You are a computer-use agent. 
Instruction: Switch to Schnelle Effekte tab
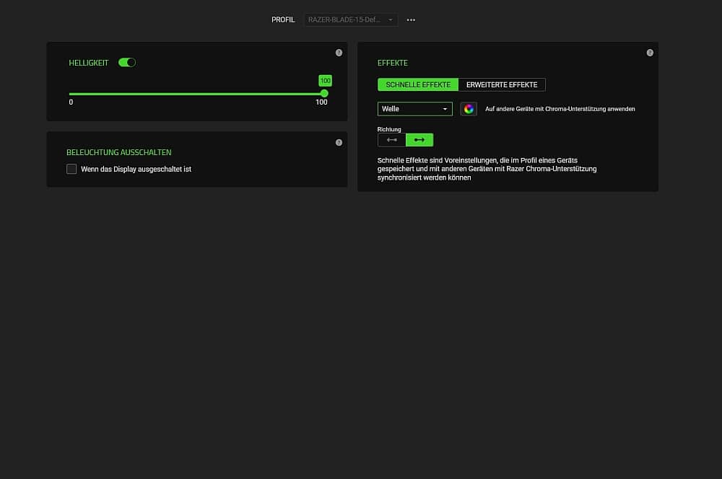pos(418,85)
